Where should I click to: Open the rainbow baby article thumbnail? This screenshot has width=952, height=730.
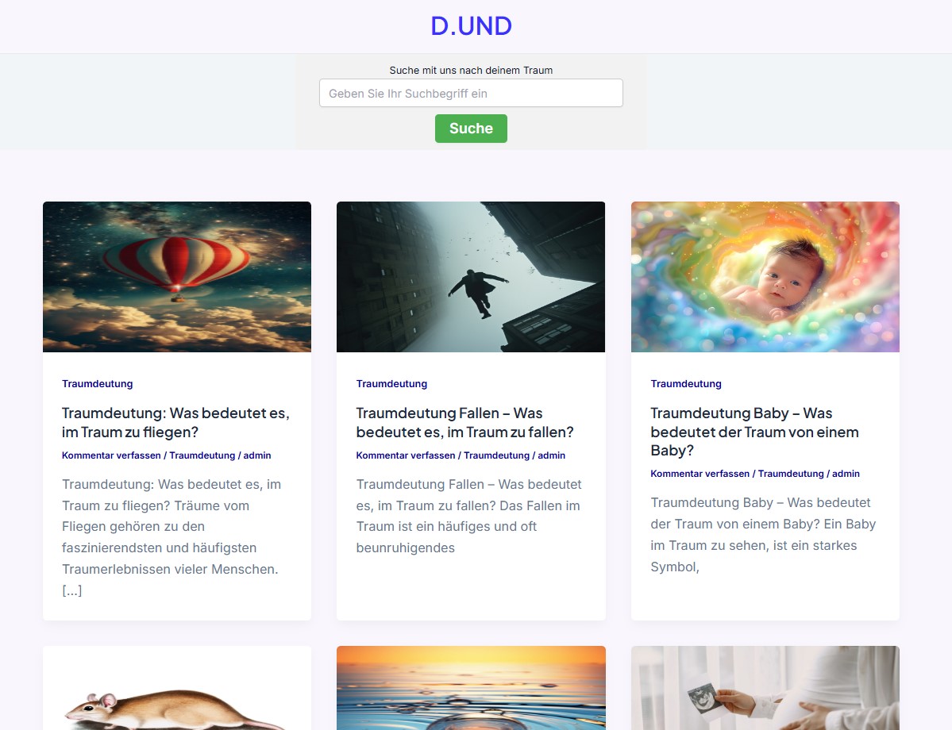(765, 277)
